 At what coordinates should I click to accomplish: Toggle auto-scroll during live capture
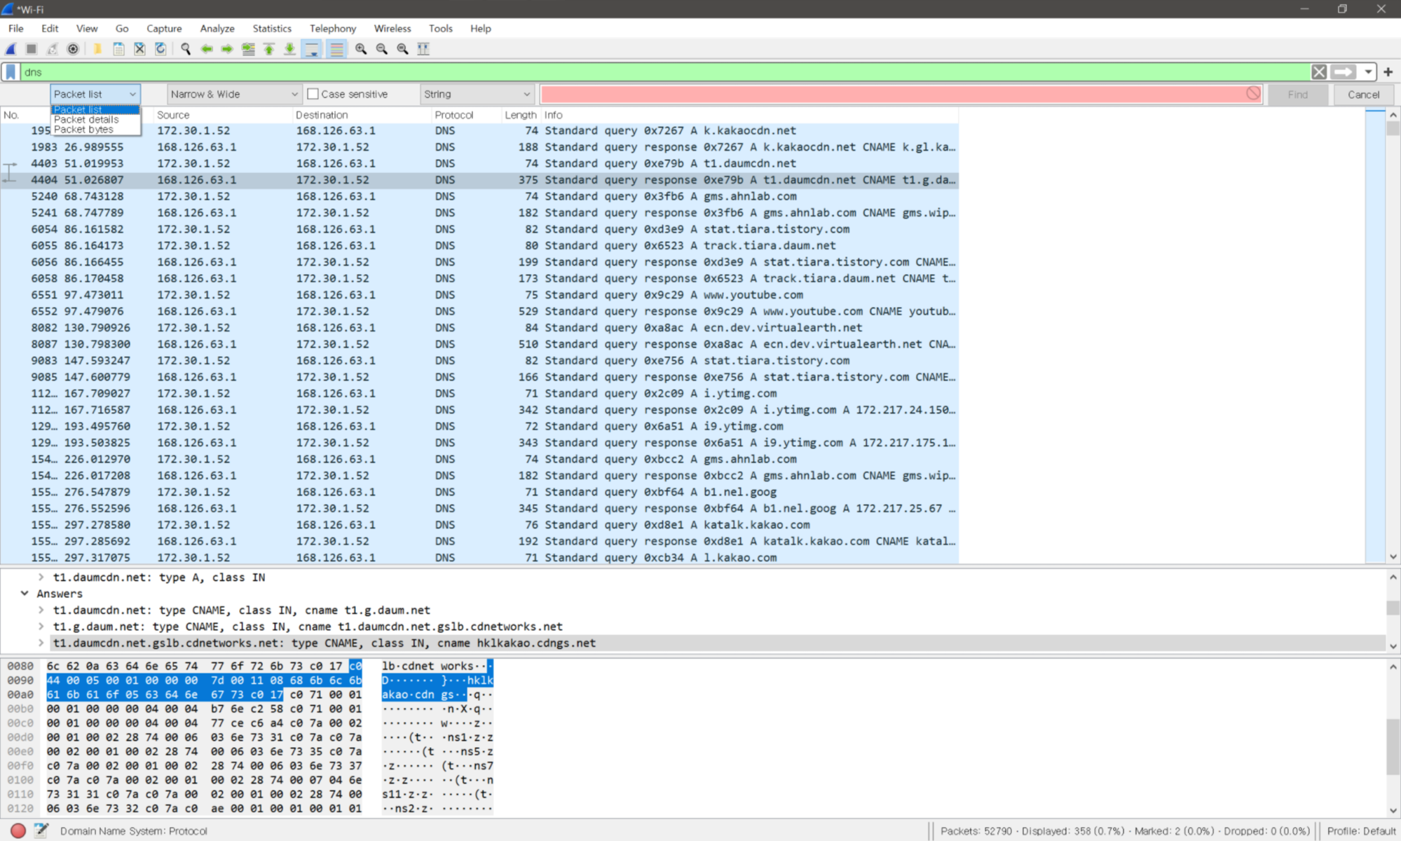point(312,49)
